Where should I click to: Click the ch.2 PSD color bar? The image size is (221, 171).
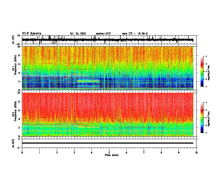[202, 118]
